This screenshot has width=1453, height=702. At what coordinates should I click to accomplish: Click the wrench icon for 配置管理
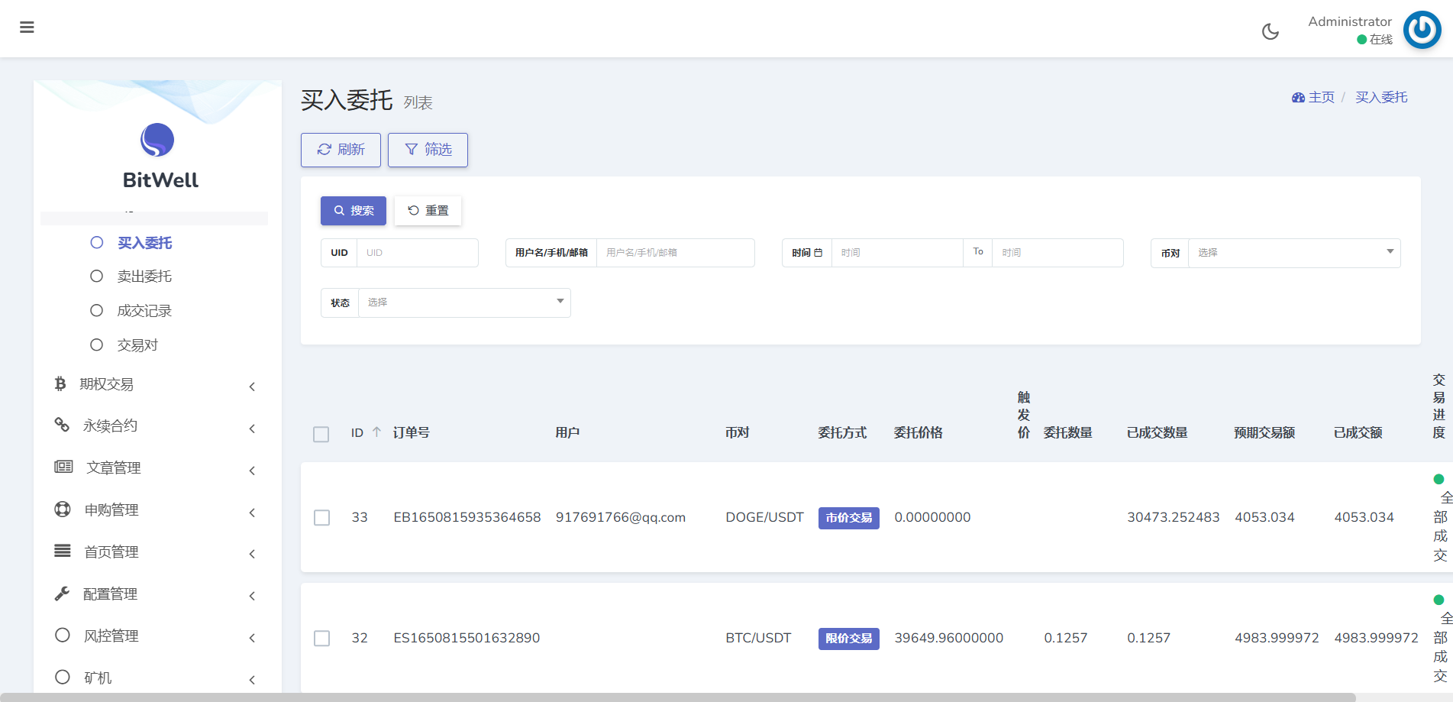tap(62, 594)
